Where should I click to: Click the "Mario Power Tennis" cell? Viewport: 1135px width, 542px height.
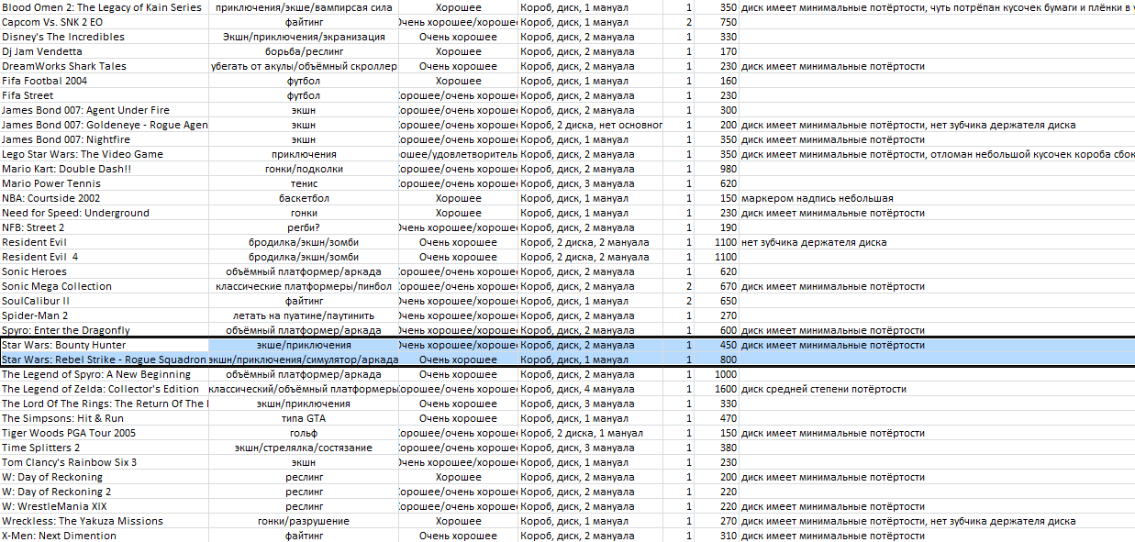tap(105, 183)
